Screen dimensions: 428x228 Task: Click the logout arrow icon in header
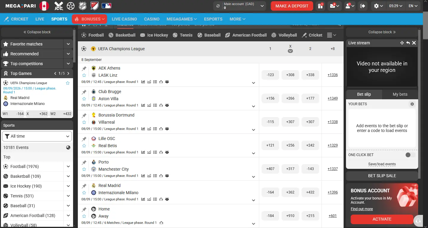(x=363, y=6)
